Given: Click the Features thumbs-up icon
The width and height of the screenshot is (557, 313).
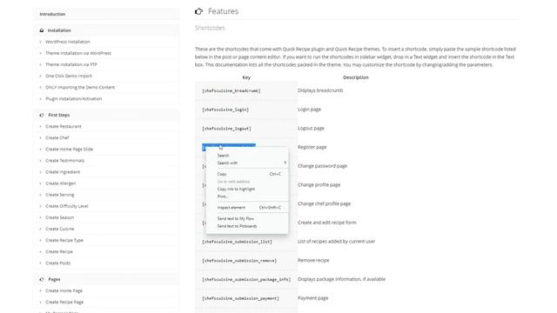Looking at the screenshot, I should coord(199,11).
